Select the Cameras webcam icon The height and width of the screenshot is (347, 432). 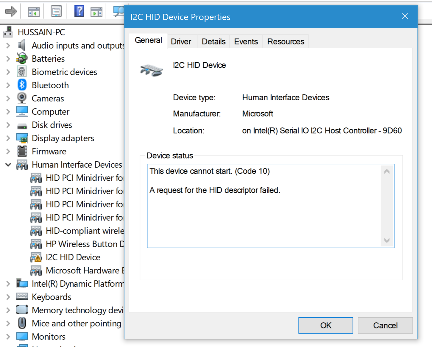[22, 98]
